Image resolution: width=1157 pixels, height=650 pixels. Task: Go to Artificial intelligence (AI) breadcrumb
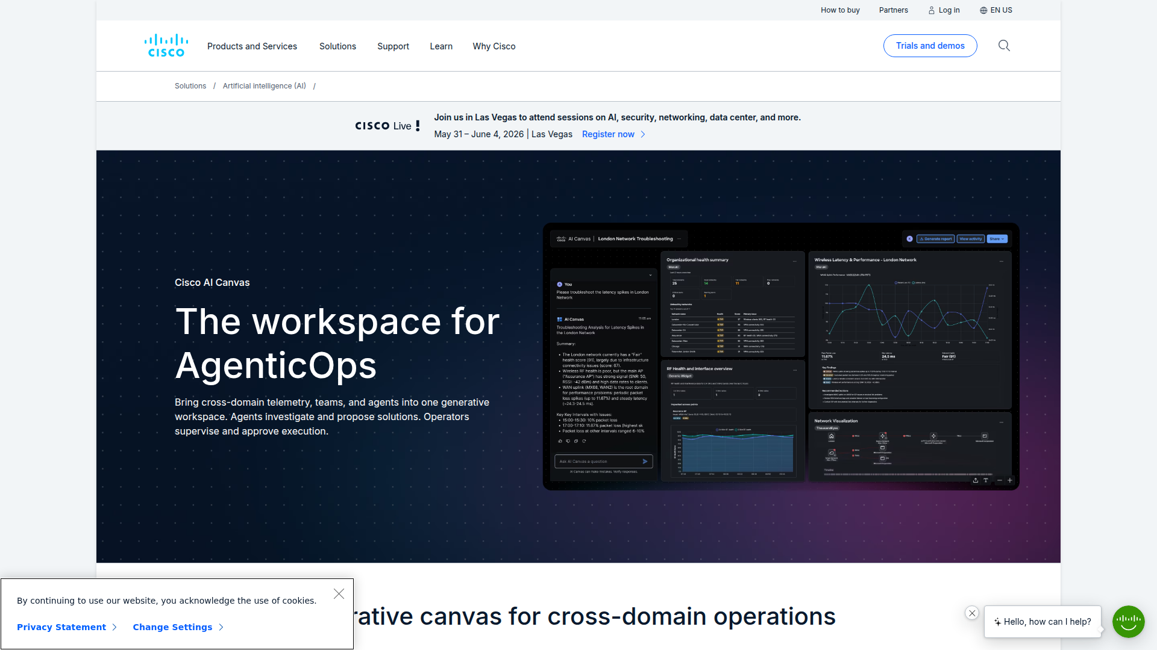[x=264, y=86]
